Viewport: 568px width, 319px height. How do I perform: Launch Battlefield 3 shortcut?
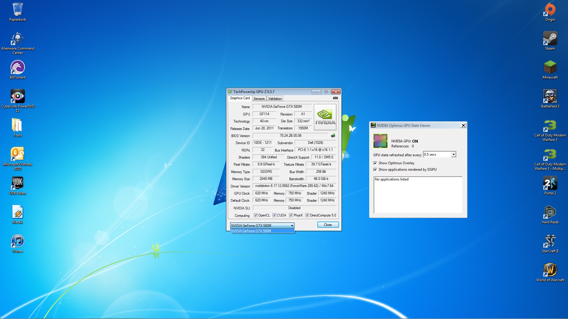[x=550, y=99]
